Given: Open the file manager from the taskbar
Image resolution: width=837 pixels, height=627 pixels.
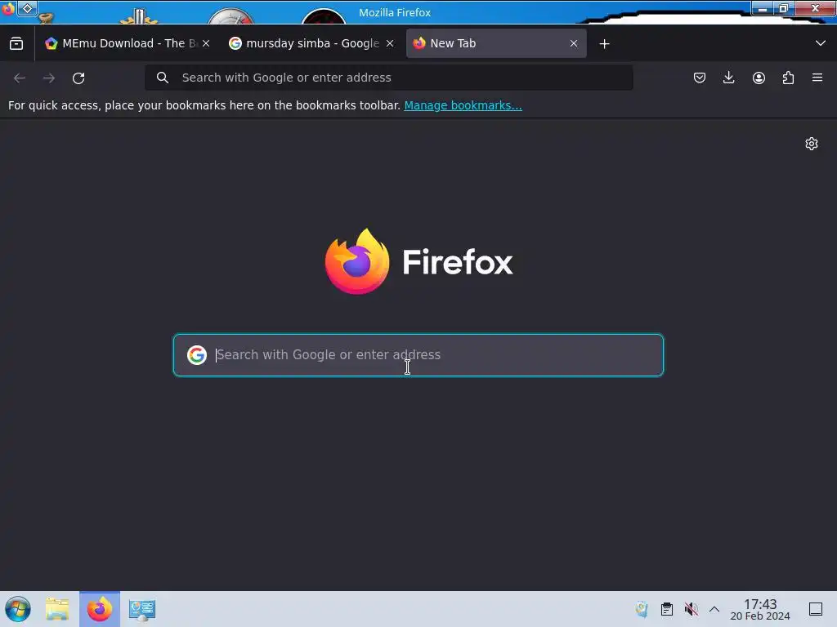Looking at the screenshot, I should point(57,609).
